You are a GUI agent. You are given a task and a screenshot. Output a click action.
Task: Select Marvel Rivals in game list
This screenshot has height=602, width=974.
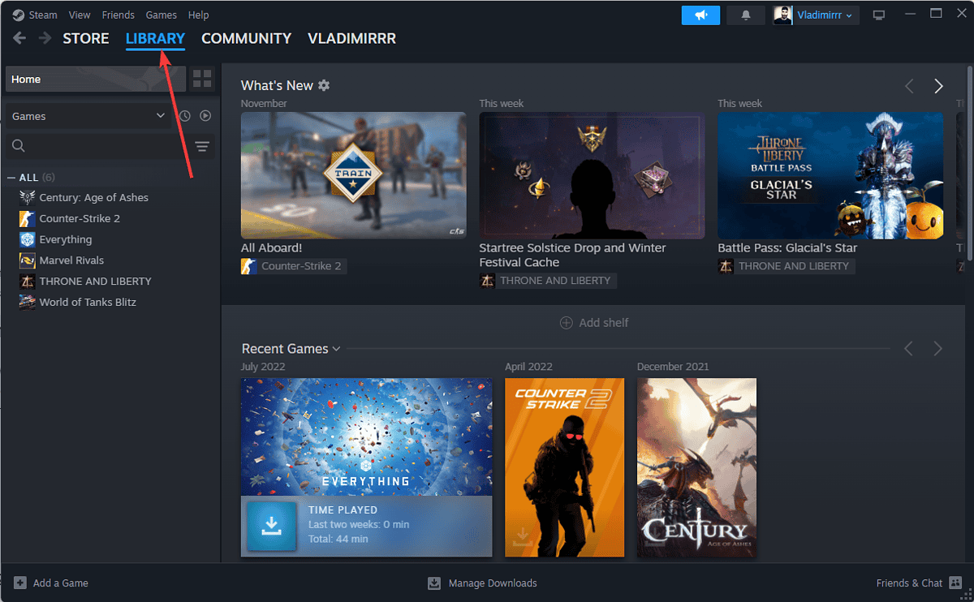pyautogui.click(x=71, y=260)
